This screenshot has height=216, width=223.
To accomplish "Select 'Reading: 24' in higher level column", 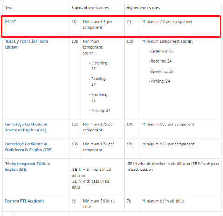I will tap(161, 61).
